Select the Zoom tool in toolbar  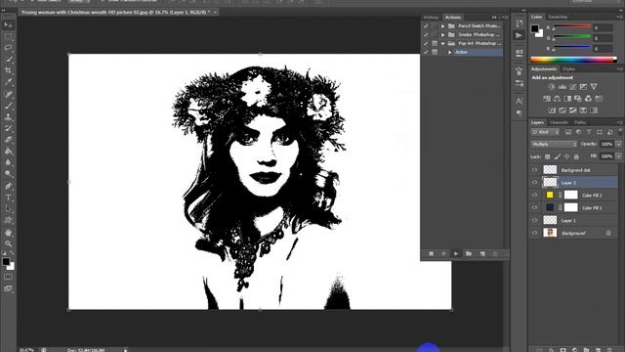(x=8, y=243)
